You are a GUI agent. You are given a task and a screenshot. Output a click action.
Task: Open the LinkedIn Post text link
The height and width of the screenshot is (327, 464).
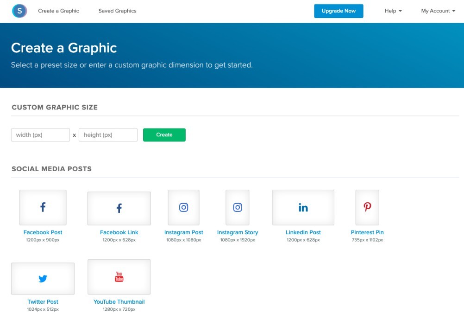303,232
